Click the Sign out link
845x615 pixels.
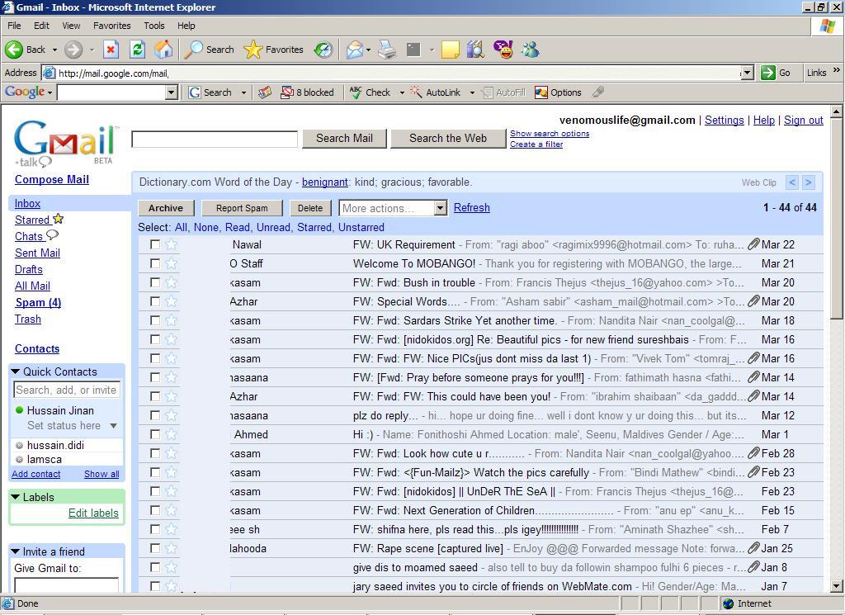click(804, 121)
